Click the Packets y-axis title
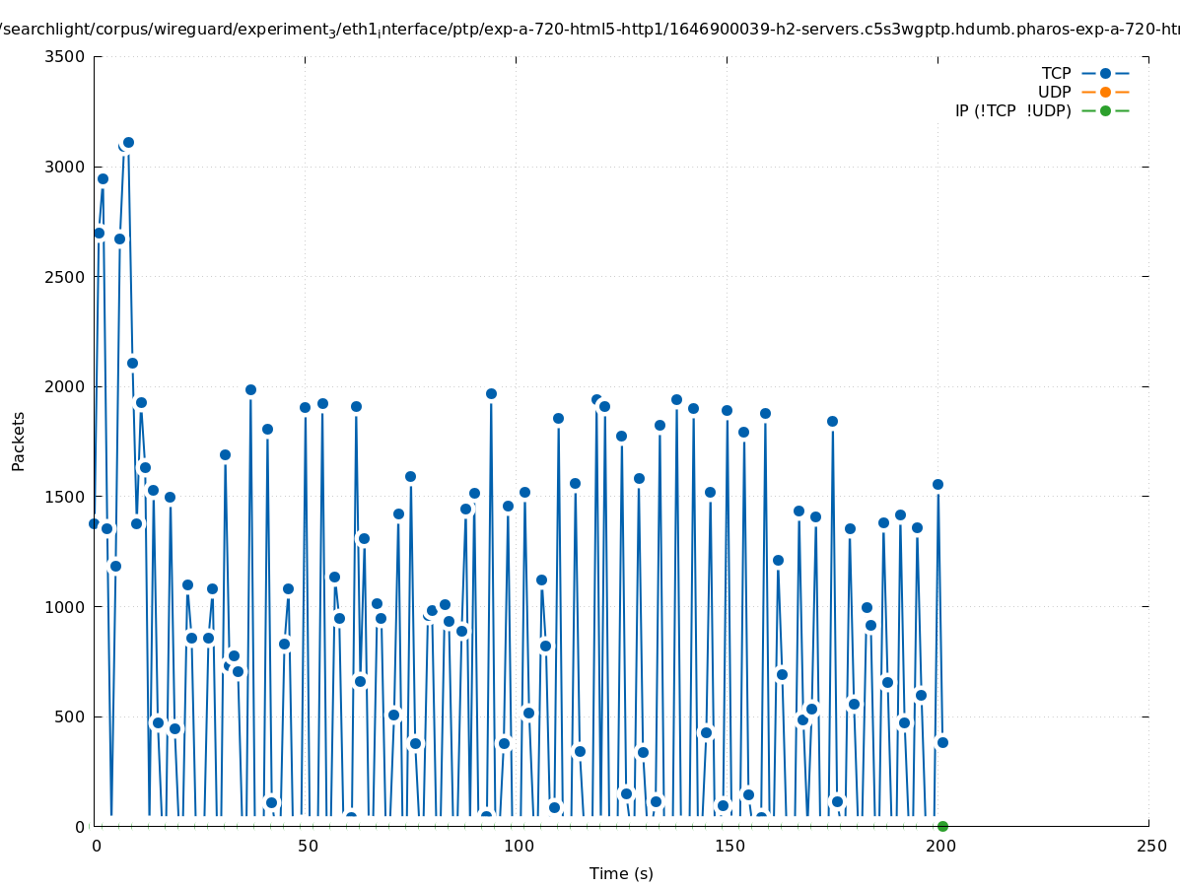This screenshot has height=887, width=1180. click(19, 441)
